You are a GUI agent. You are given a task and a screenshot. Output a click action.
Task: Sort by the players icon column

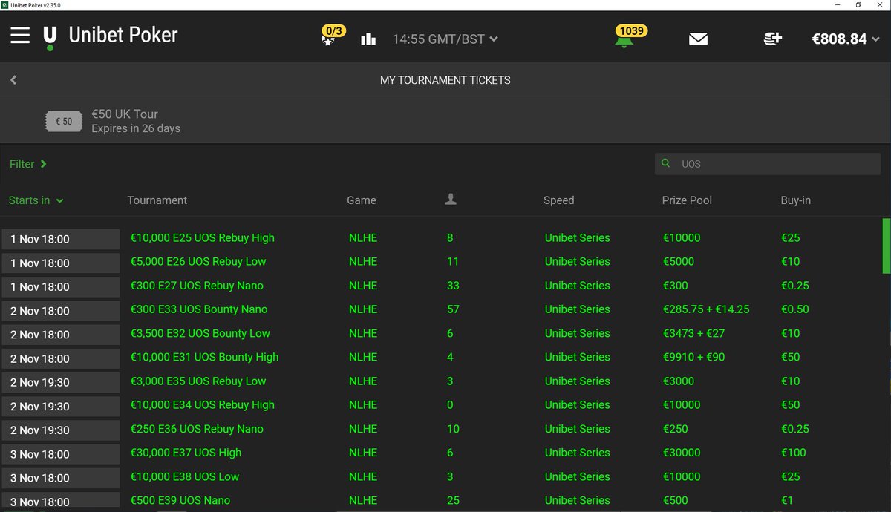(x=451, y=200)
